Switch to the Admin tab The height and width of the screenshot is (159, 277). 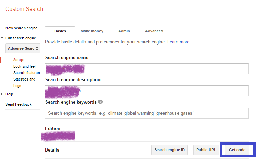point(124,31)
